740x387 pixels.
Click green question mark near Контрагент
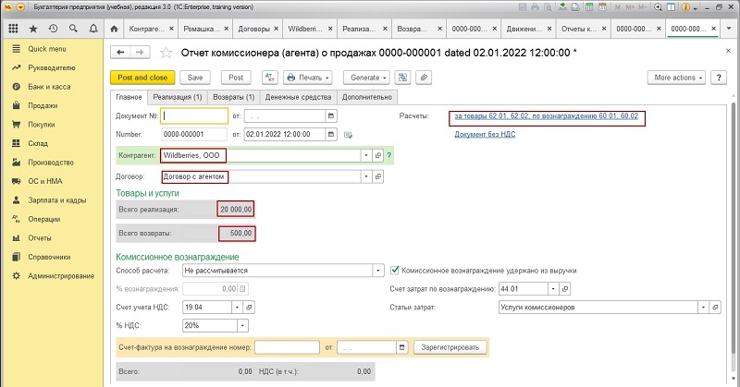coord(388,155)
